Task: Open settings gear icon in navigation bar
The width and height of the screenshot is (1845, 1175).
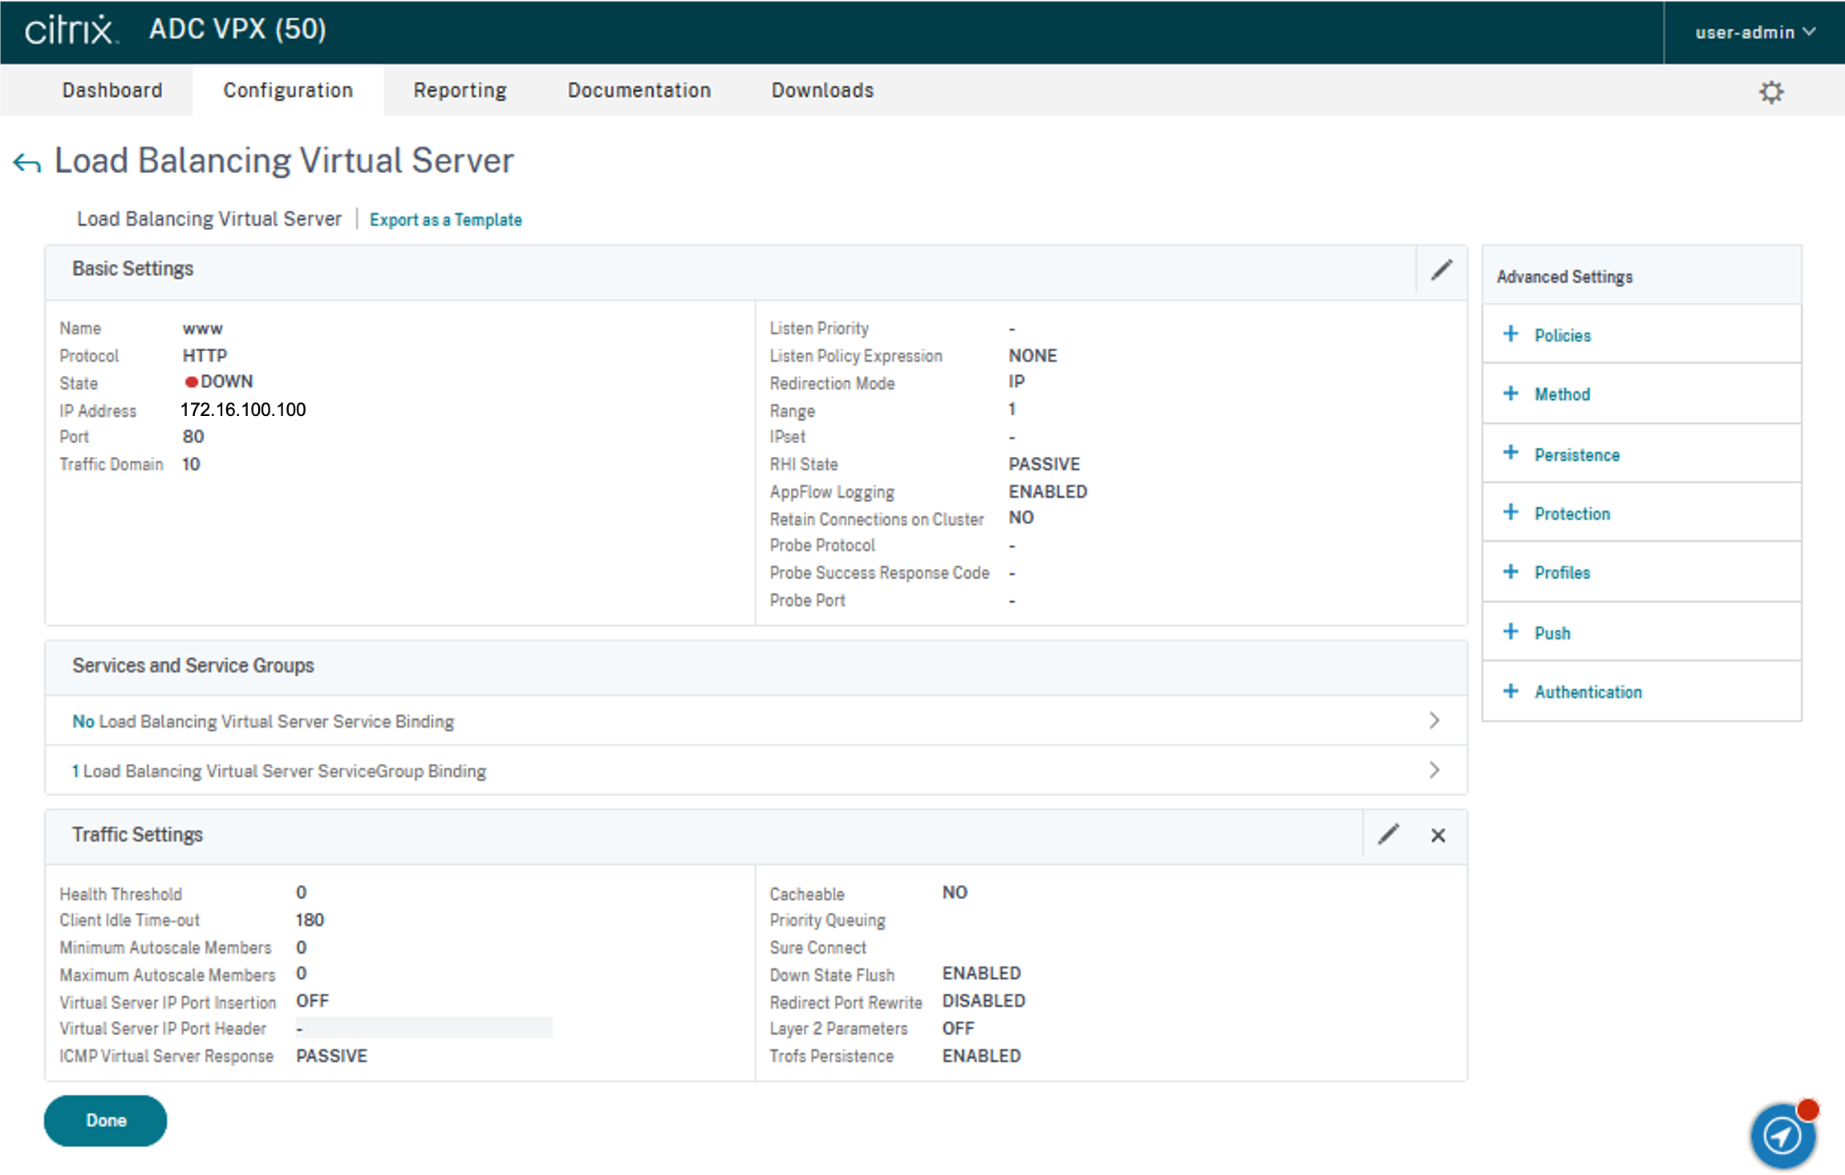Action: [x=1770, y=91]
